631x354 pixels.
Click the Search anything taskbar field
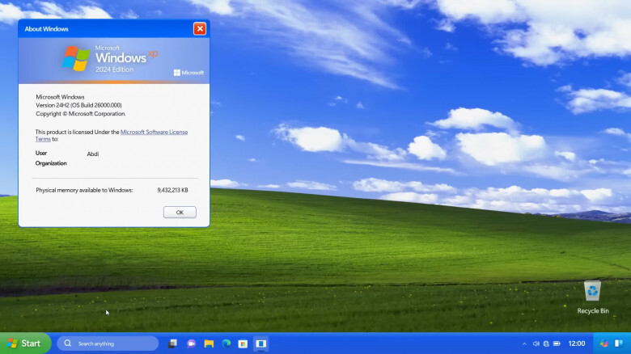click(108, 343)
